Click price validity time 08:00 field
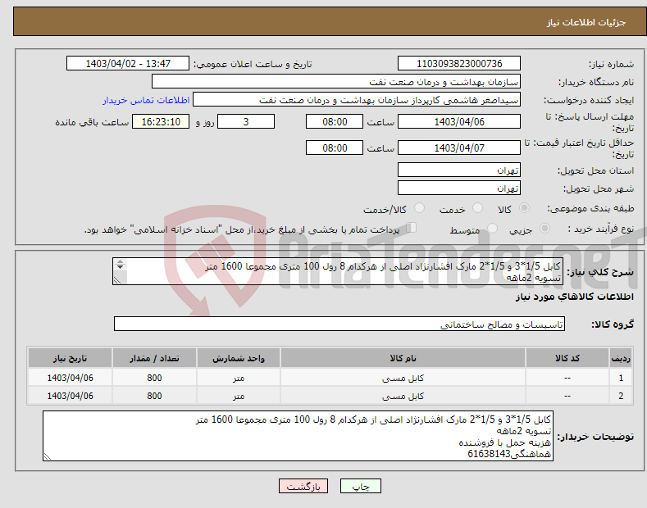 [335, 147]
